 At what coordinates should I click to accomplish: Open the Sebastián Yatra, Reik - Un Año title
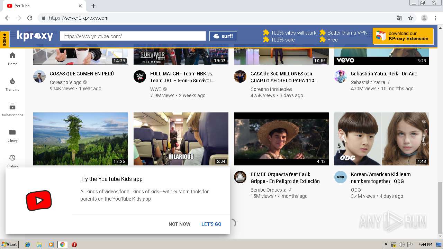tap(384, 74)
